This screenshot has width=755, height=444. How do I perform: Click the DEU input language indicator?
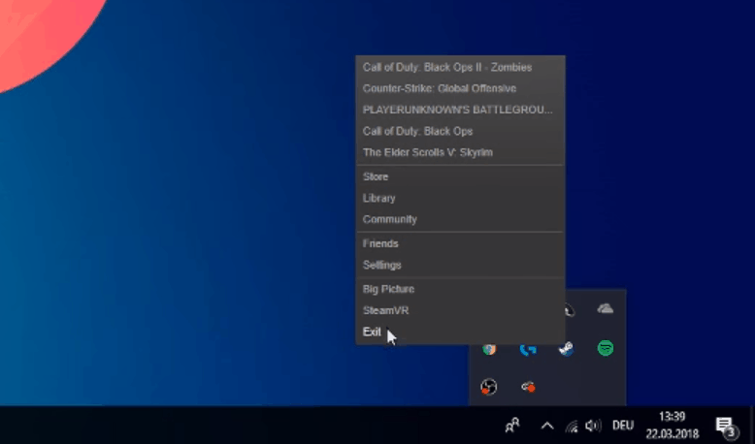click(x=623, y=426)
